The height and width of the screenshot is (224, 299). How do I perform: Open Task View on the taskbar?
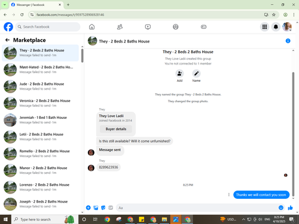click(95, 219)
